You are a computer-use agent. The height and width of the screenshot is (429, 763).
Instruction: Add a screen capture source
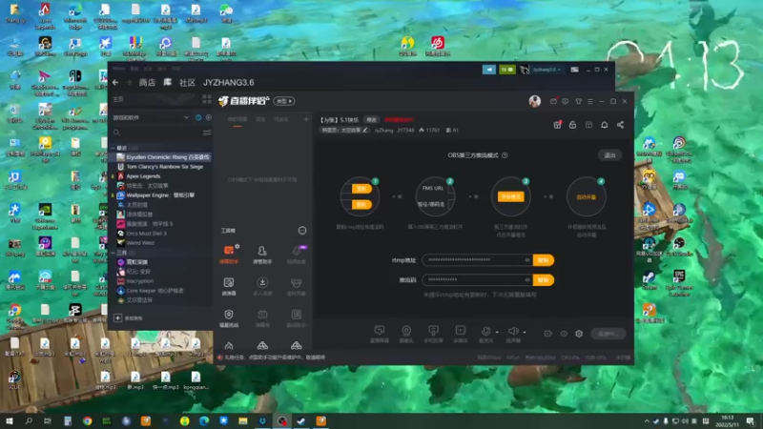380,335
